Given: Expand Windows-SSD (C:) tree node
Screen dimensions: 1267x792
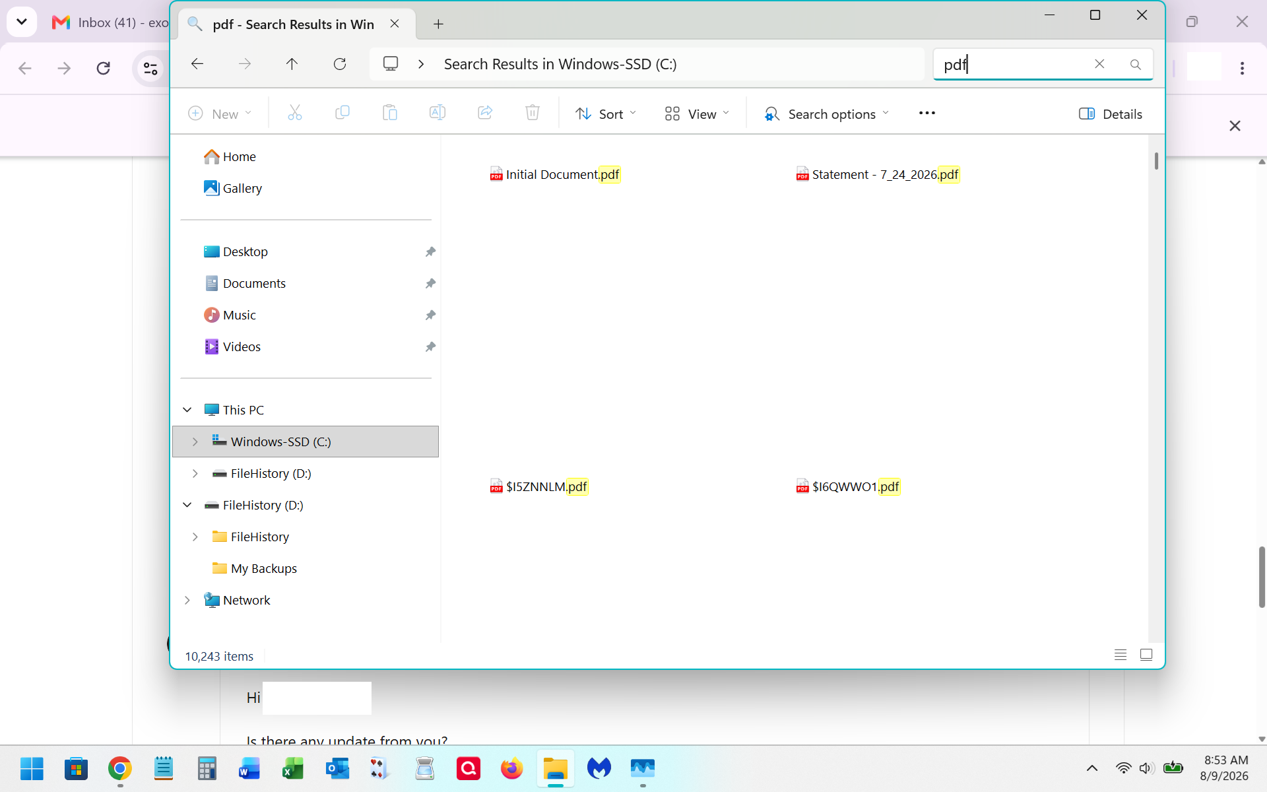Looking at the screenshot, I should [x=195, y=442].
